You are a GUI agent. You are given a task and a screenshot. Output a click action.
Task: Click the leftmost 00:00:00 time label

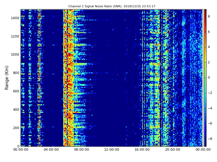pos(21,150)
